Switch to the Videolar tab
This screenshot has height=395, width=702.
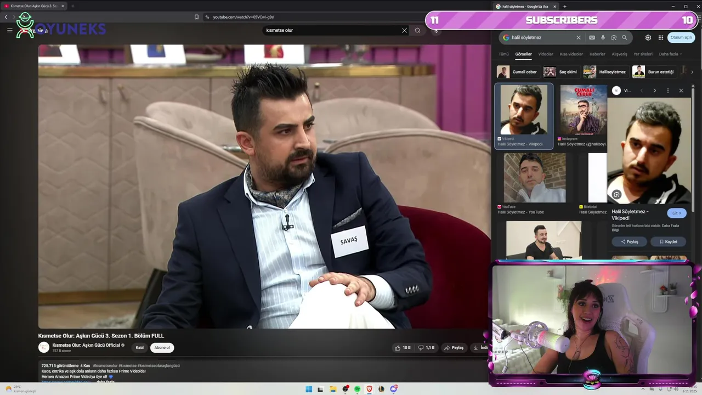546,54
